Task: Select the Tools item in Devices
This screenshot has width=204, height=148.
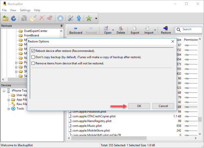Action: click(x=20, y=109)
